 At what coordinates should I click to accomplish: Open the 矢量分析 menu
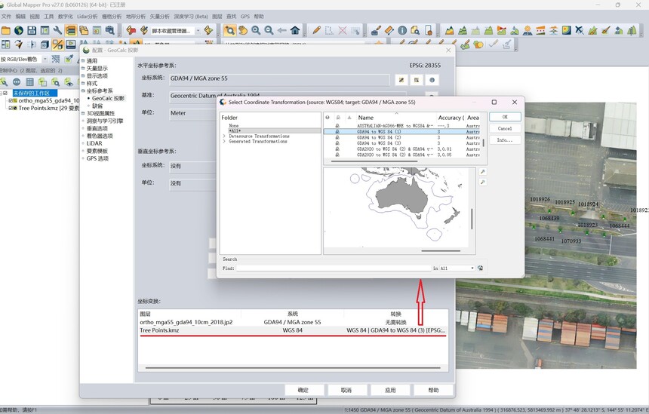coord(159,17)
